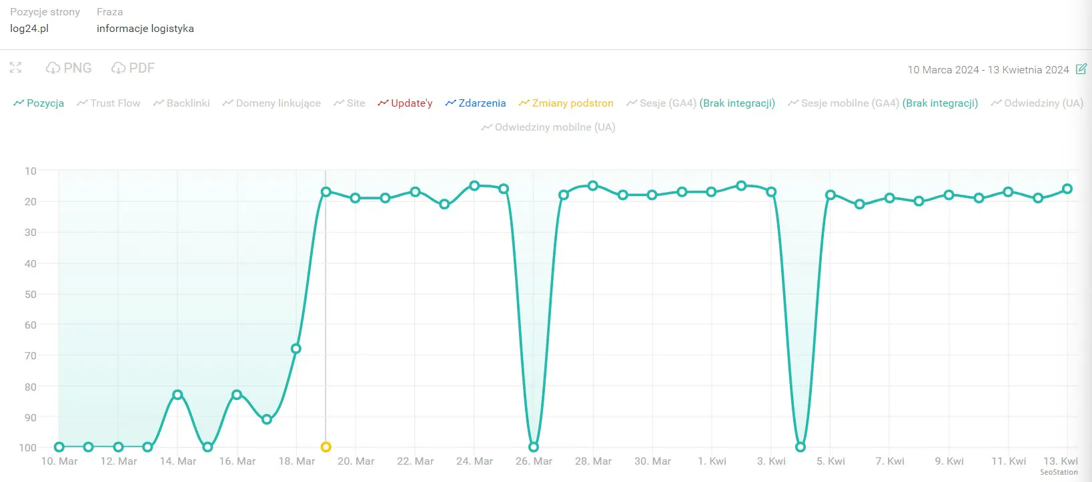Expand chart to fullscreen
The height and width of the screenshot is (482, 1092).
click(x=16, y=68)
